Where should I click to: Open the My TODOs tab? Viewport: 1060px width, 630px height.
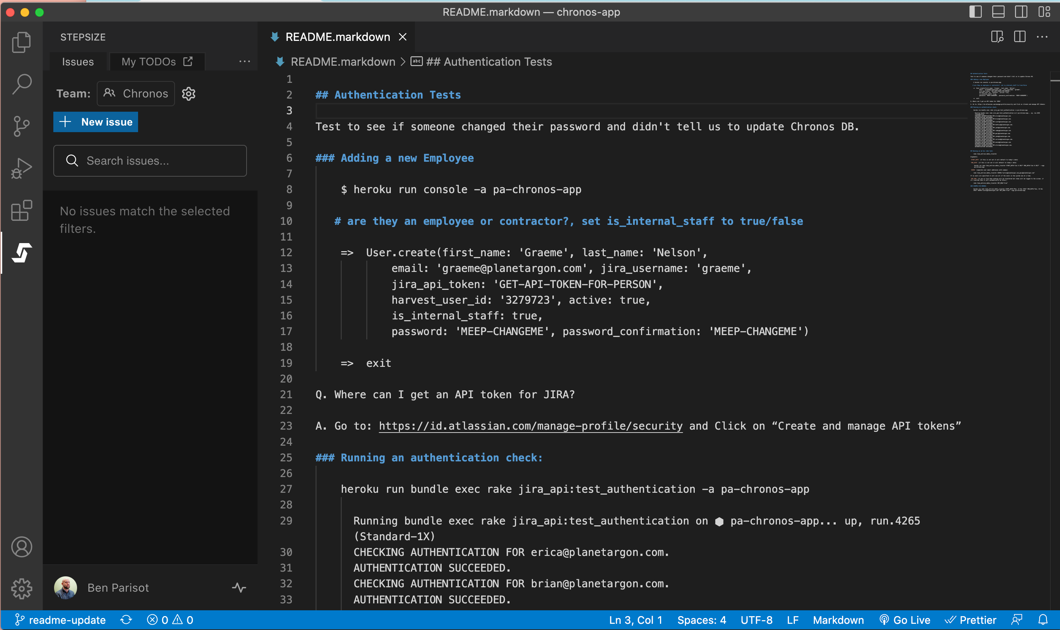click(x=157, y=62)
